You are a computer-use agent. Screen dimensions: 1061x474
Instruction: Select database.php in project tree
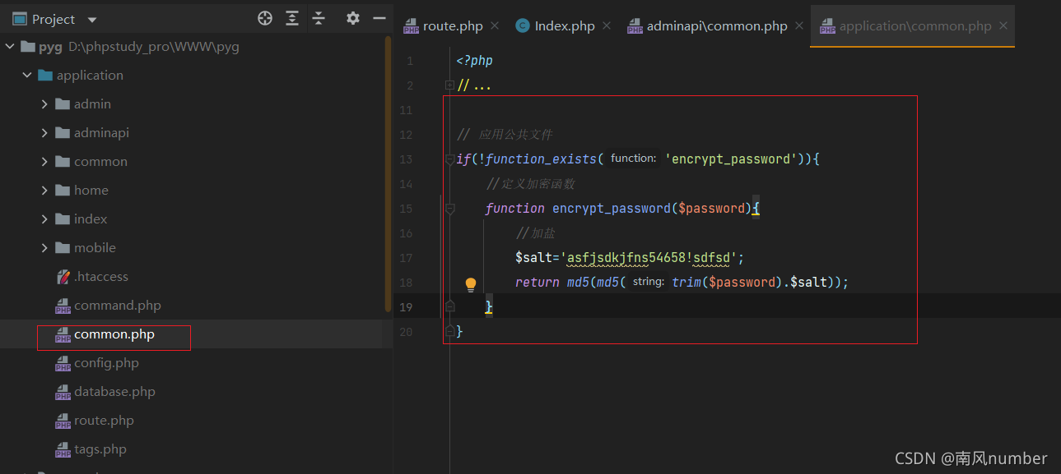114,392
